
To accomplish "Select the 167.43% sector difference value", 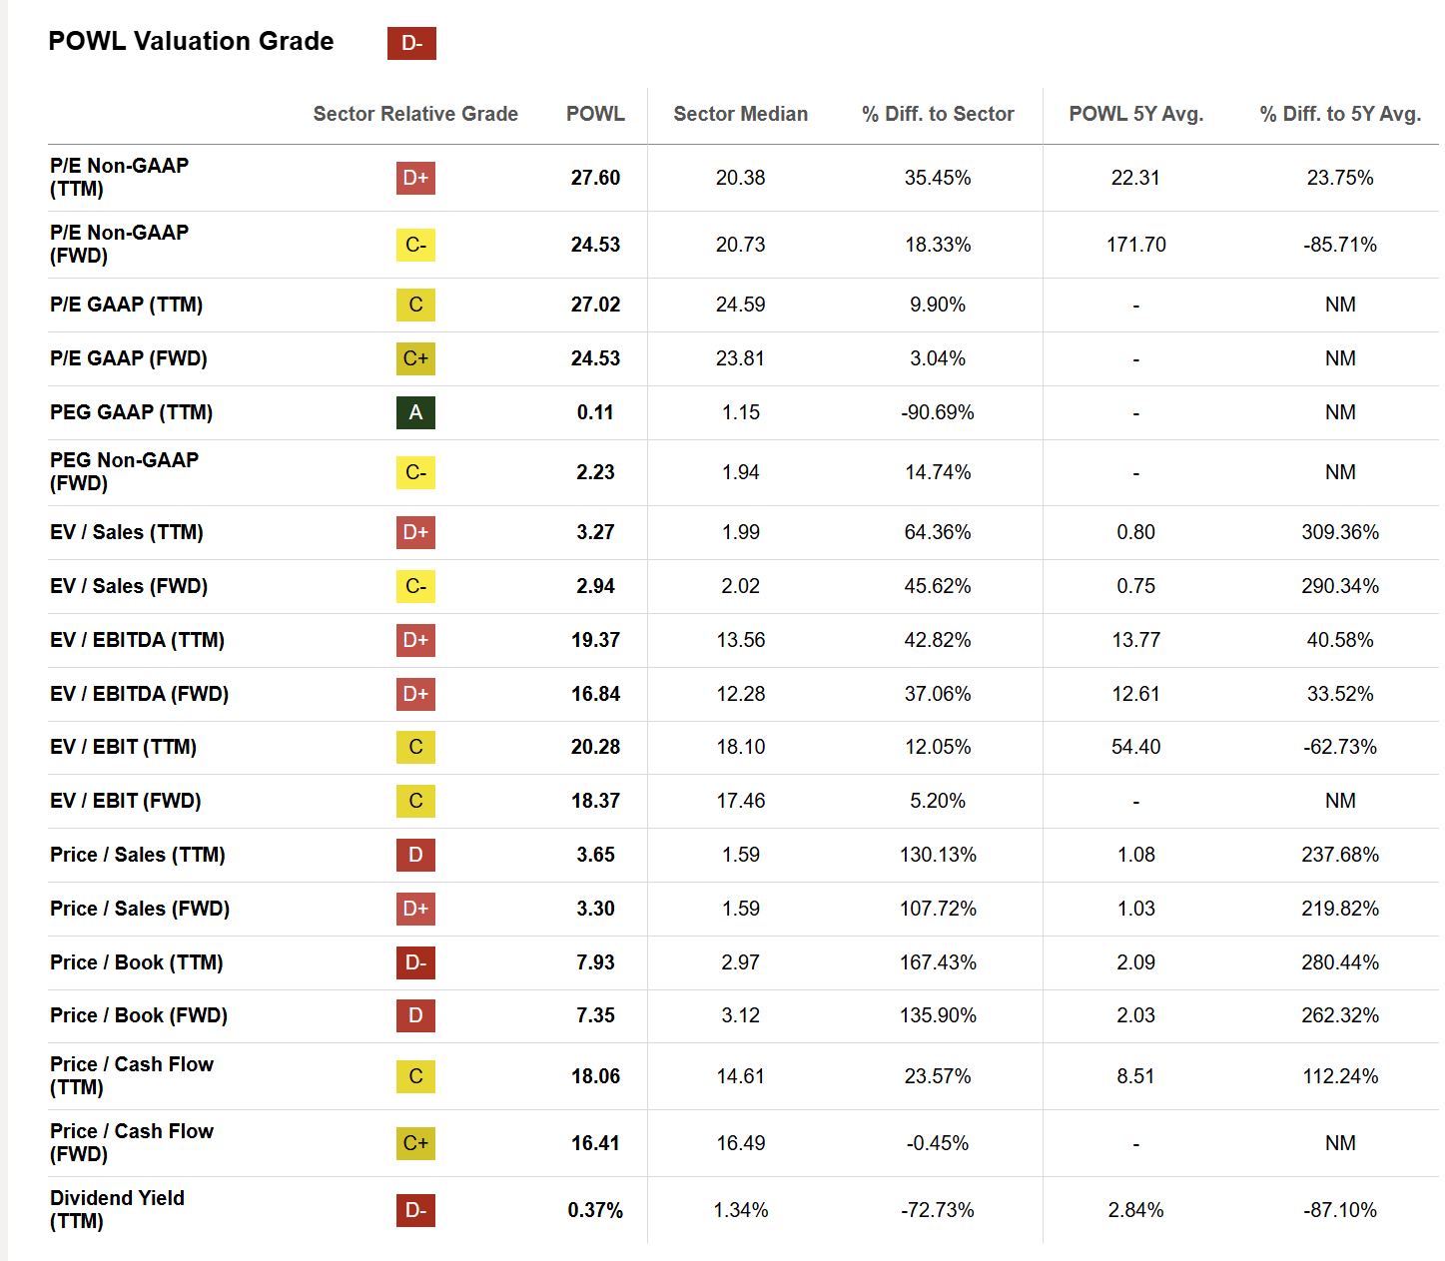I will tap(938, 962).
